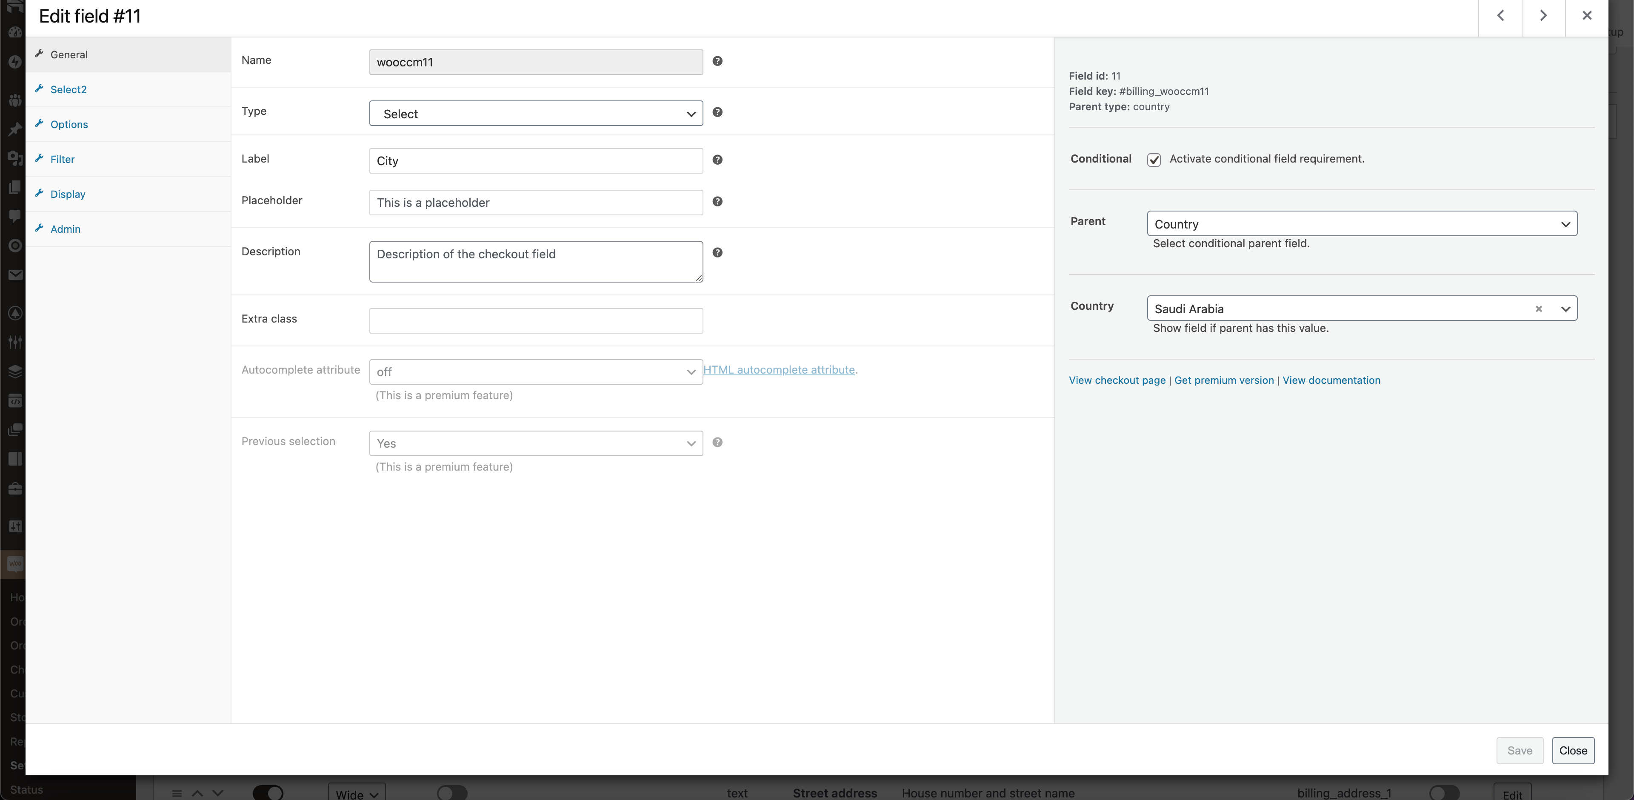Open the people group icon in sidebar
1634x800 pixels.
[x=15, y=100]
